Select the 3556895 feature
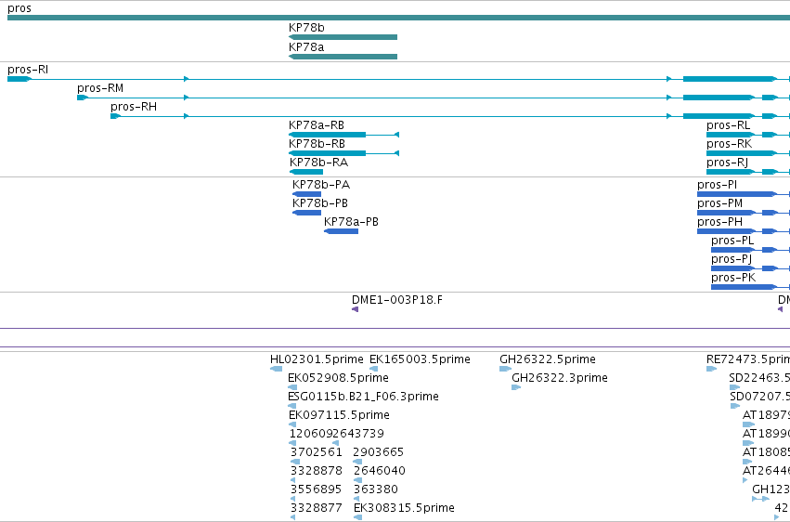790x522 pixels. click(x=293, y=499)
